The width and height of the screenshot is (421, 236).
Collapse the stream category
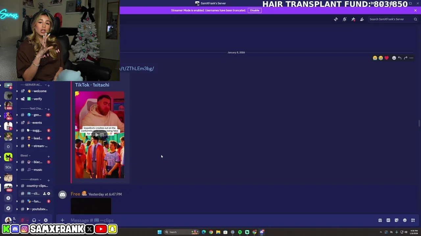pyautogui.click(x=31, y=179)
